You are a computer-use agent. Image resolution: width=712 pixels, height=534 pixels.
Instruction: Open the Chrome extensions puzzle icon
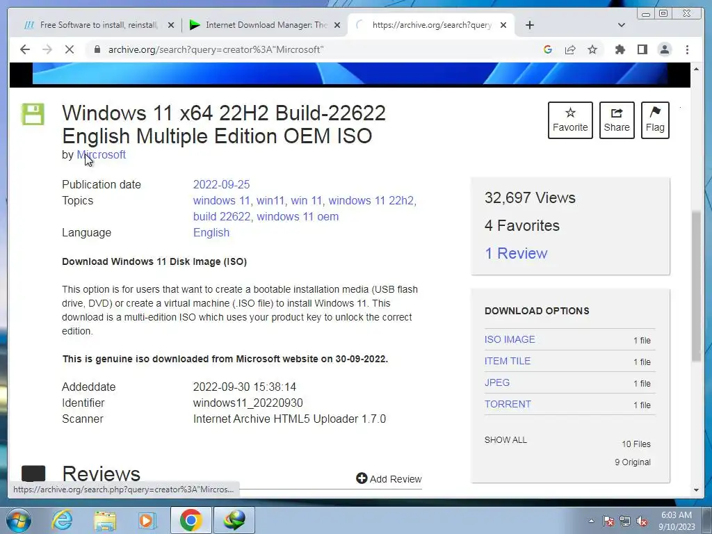[x=620, y=49]
